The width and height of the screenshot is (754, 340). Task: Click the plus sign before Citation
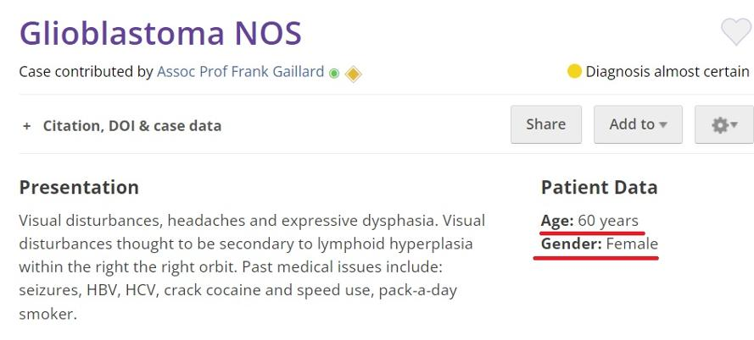[27, 126]
